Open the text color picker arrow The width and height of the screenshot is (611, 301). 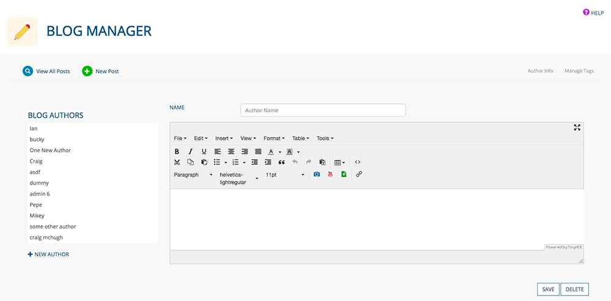click(x=280, y=152)
